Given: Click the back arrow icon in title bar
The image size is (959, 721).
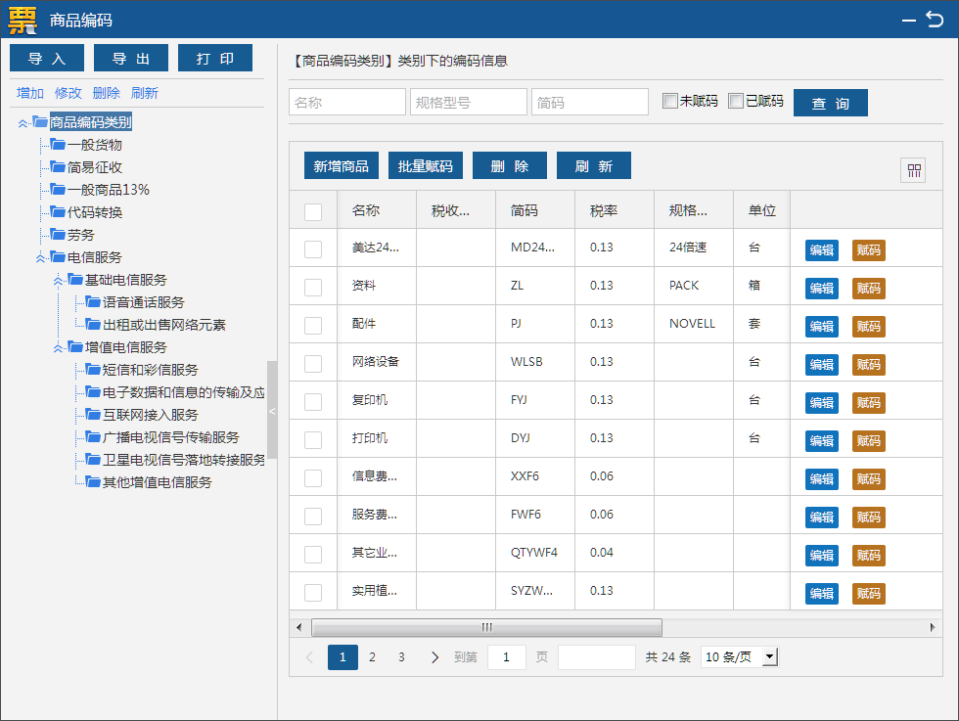Looking at the screenshot, I should pos(935,20).
